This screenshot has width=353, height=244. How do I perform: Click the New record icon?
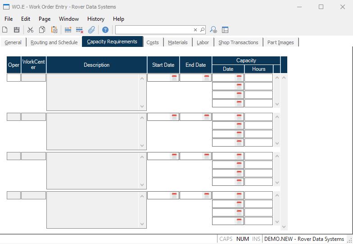click(5, 30)
